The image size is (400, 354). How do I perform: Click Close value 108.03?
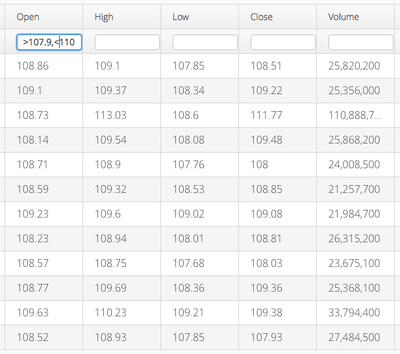pyautogui.click(x=266, y=263)
